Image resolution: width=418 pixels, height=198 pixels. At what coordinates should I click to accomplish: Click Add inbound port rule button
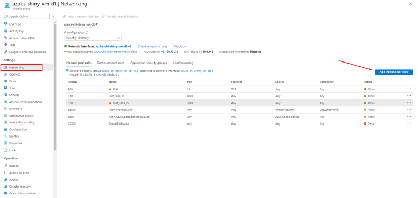click(x=394, y=72)
